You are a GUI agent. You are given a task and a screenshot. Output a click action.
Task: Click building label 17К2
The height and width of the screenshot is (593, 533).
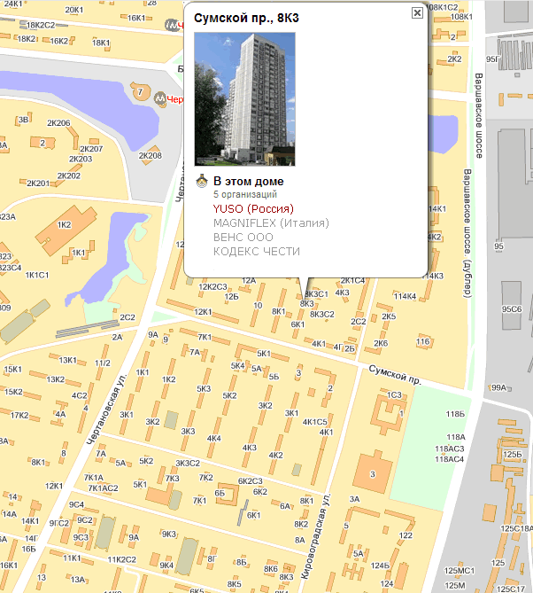(x=19, y=416)
